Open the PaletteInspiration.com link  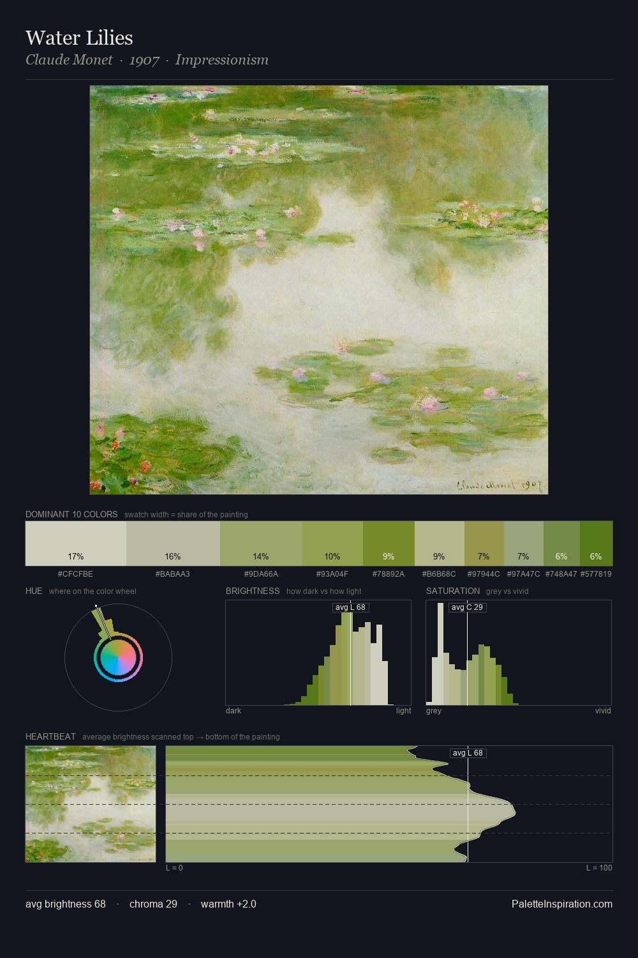[562, 904]
